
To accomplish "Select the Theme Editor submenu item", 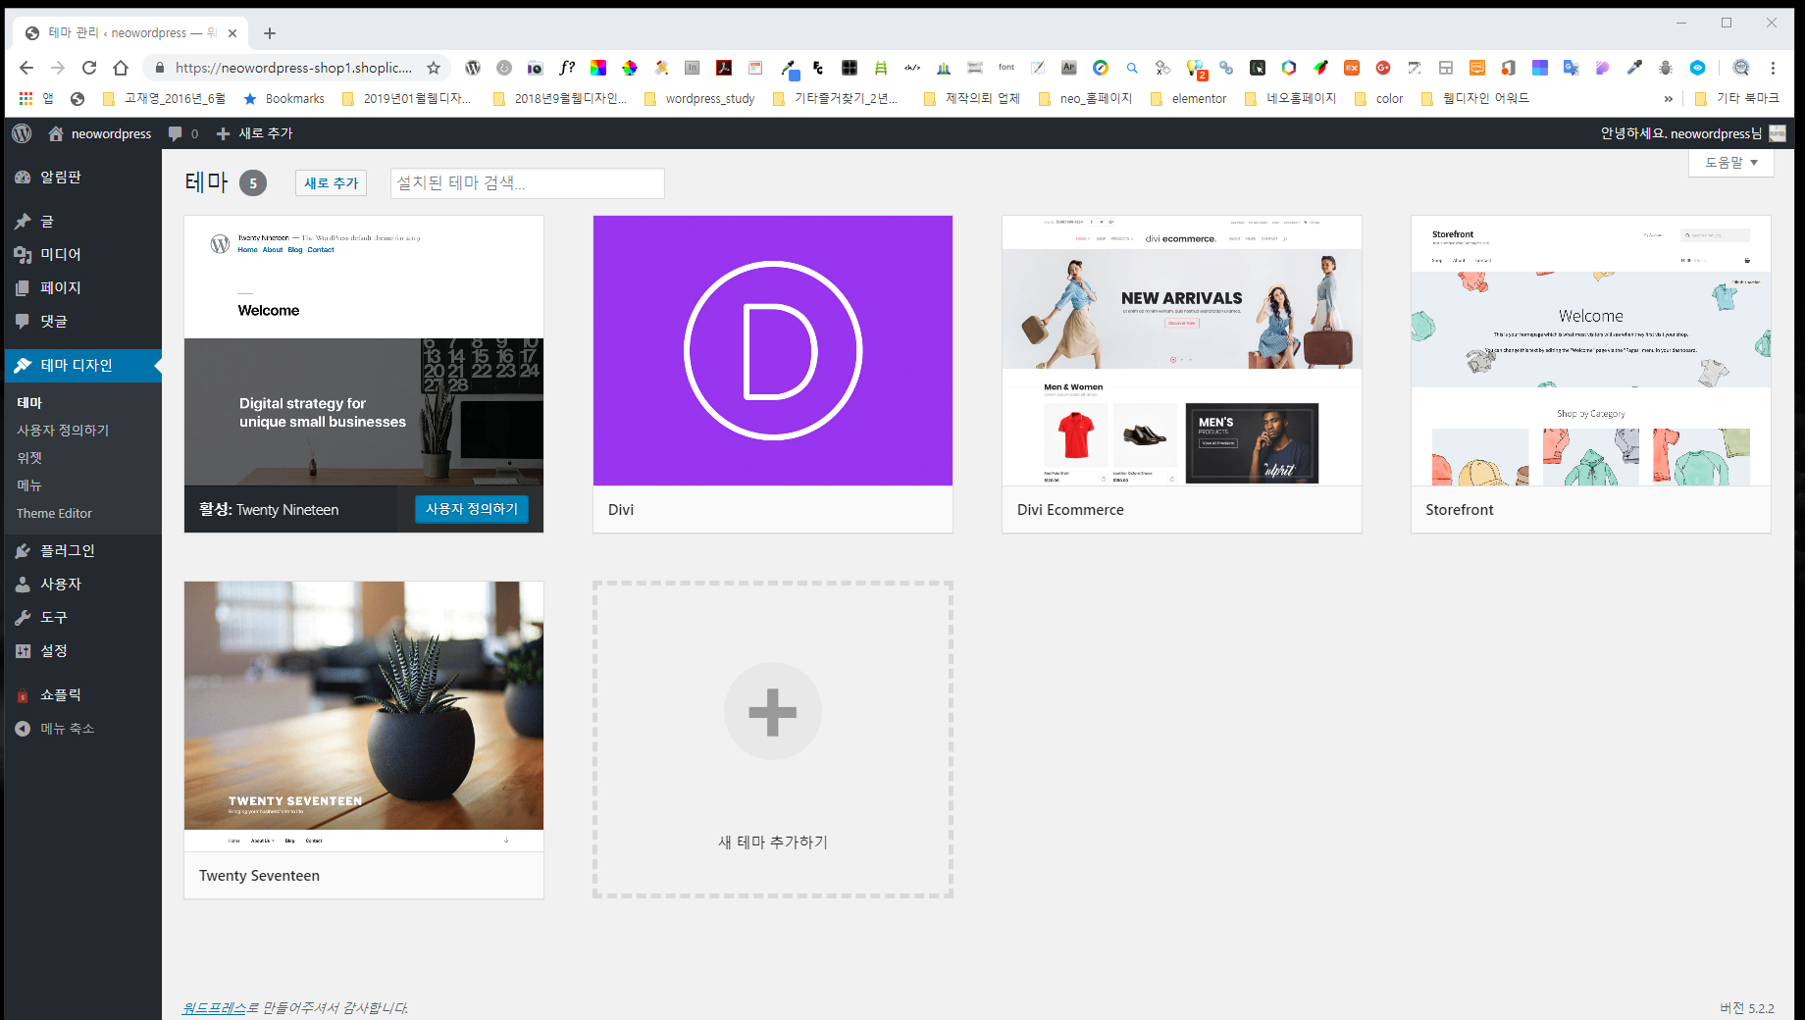I will coord(54,513).
